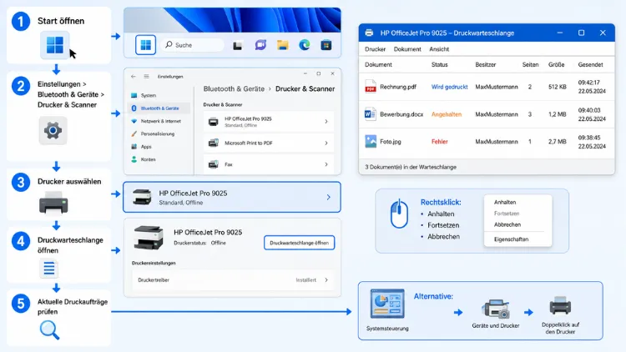This screenshot has width=626, height=352.
Task: Open the highlighted HP OfficeJet Pro 9025 card
Action: [232, 197]
